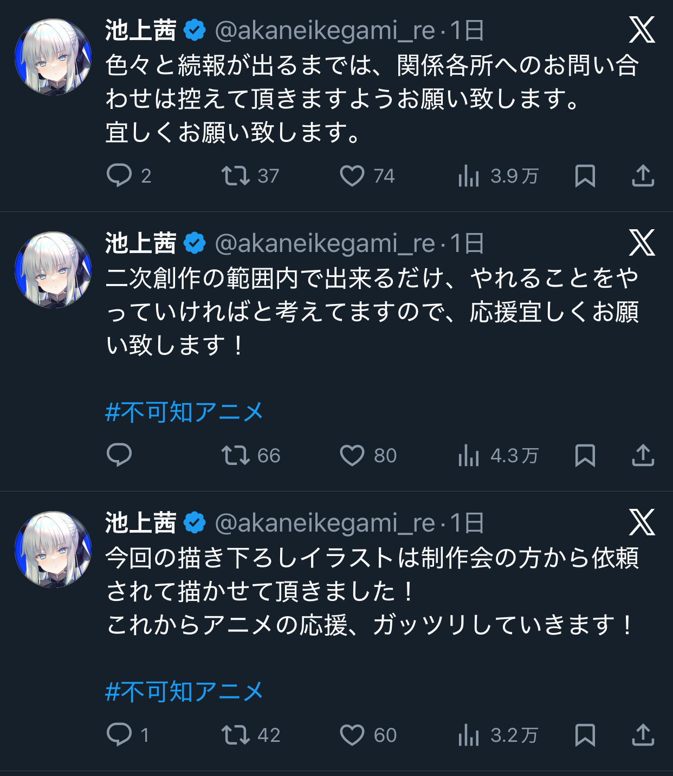Open 池上茜 avatar on third tweet
Image resolution: width=673 pixels, height=776 pixels.
pyautogui.click(x=53, y=549)
